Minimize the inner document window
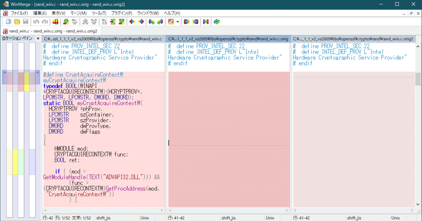This screenshot has width=422, height=221. (x=405, y=13)
